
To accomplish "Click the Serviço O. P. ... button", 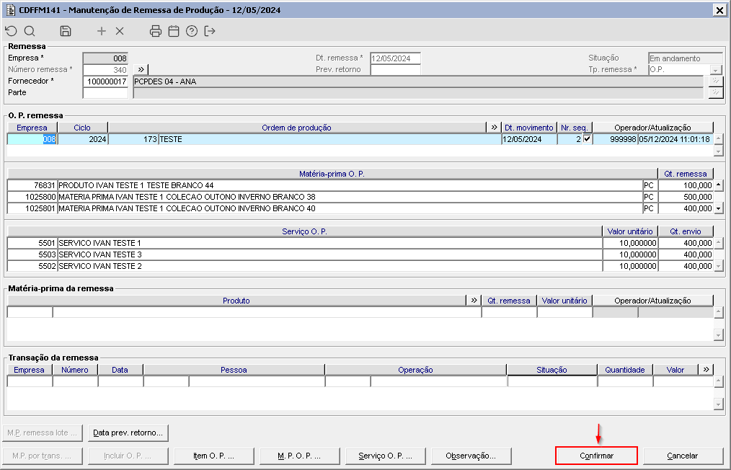I will [x=385, y=456].
